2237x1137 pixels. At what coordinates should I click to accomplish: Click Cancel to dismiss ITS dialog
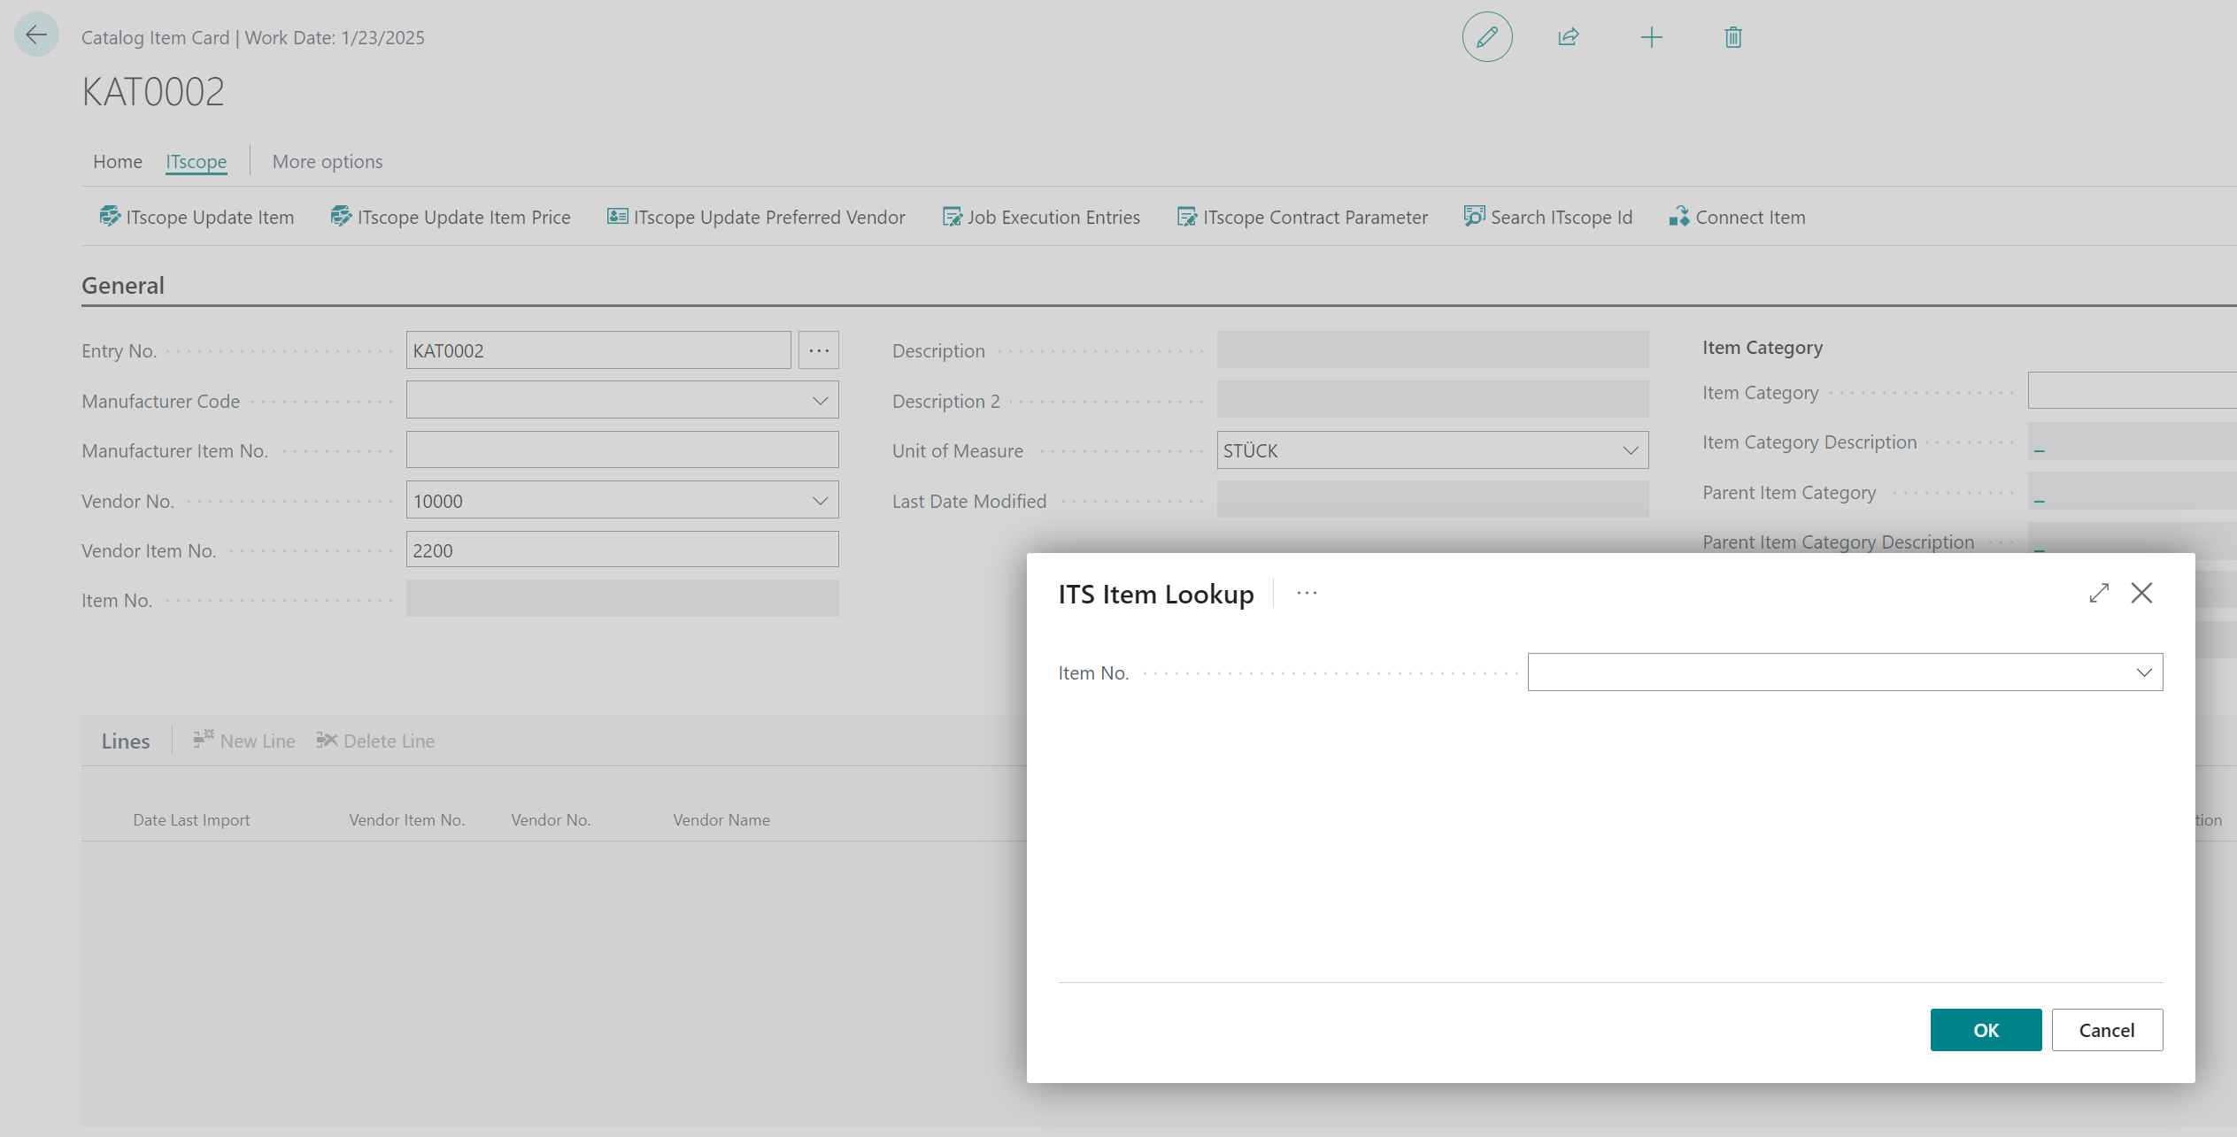[x=2107, y=1030]
